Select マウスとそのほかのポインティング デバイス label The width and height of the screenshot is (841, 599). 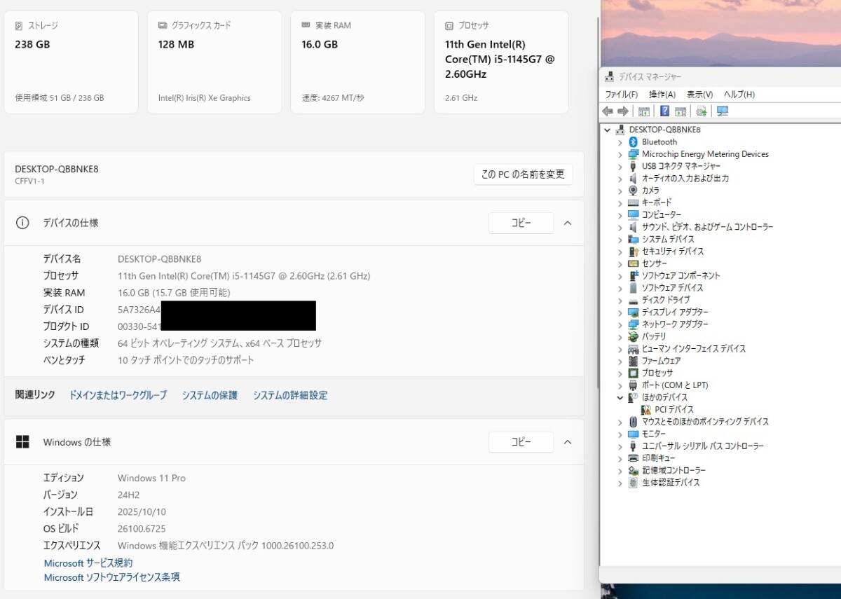[705, 422]
